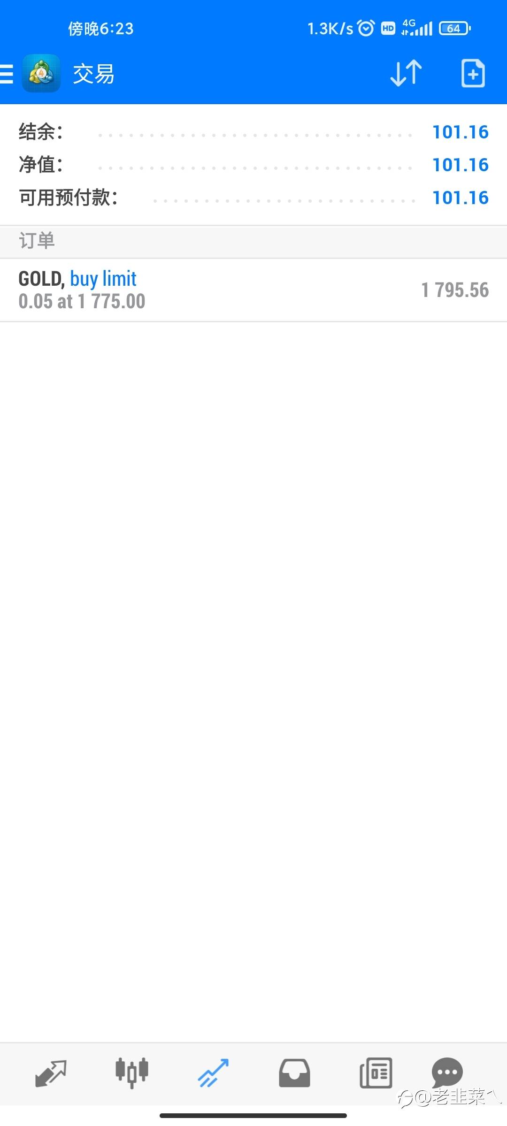
Task: Tap the MetaTrader 4 app logo
Action: 41,73
